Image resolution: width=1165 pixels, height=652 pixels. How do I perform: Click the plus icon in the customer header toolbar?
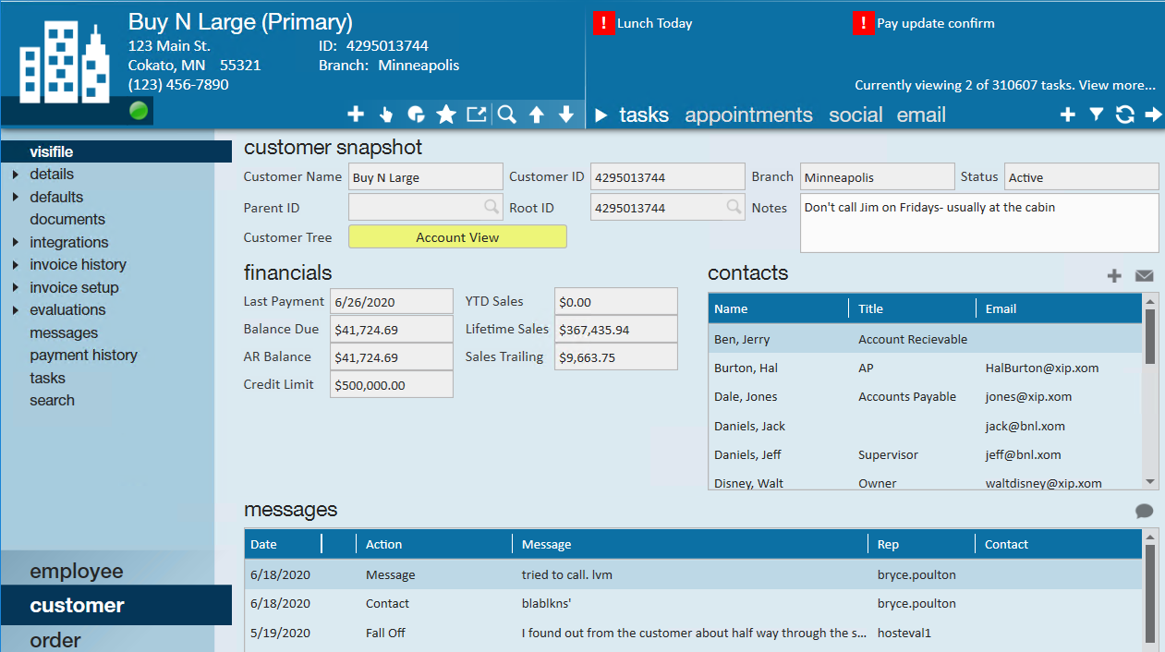coord(356,115)
